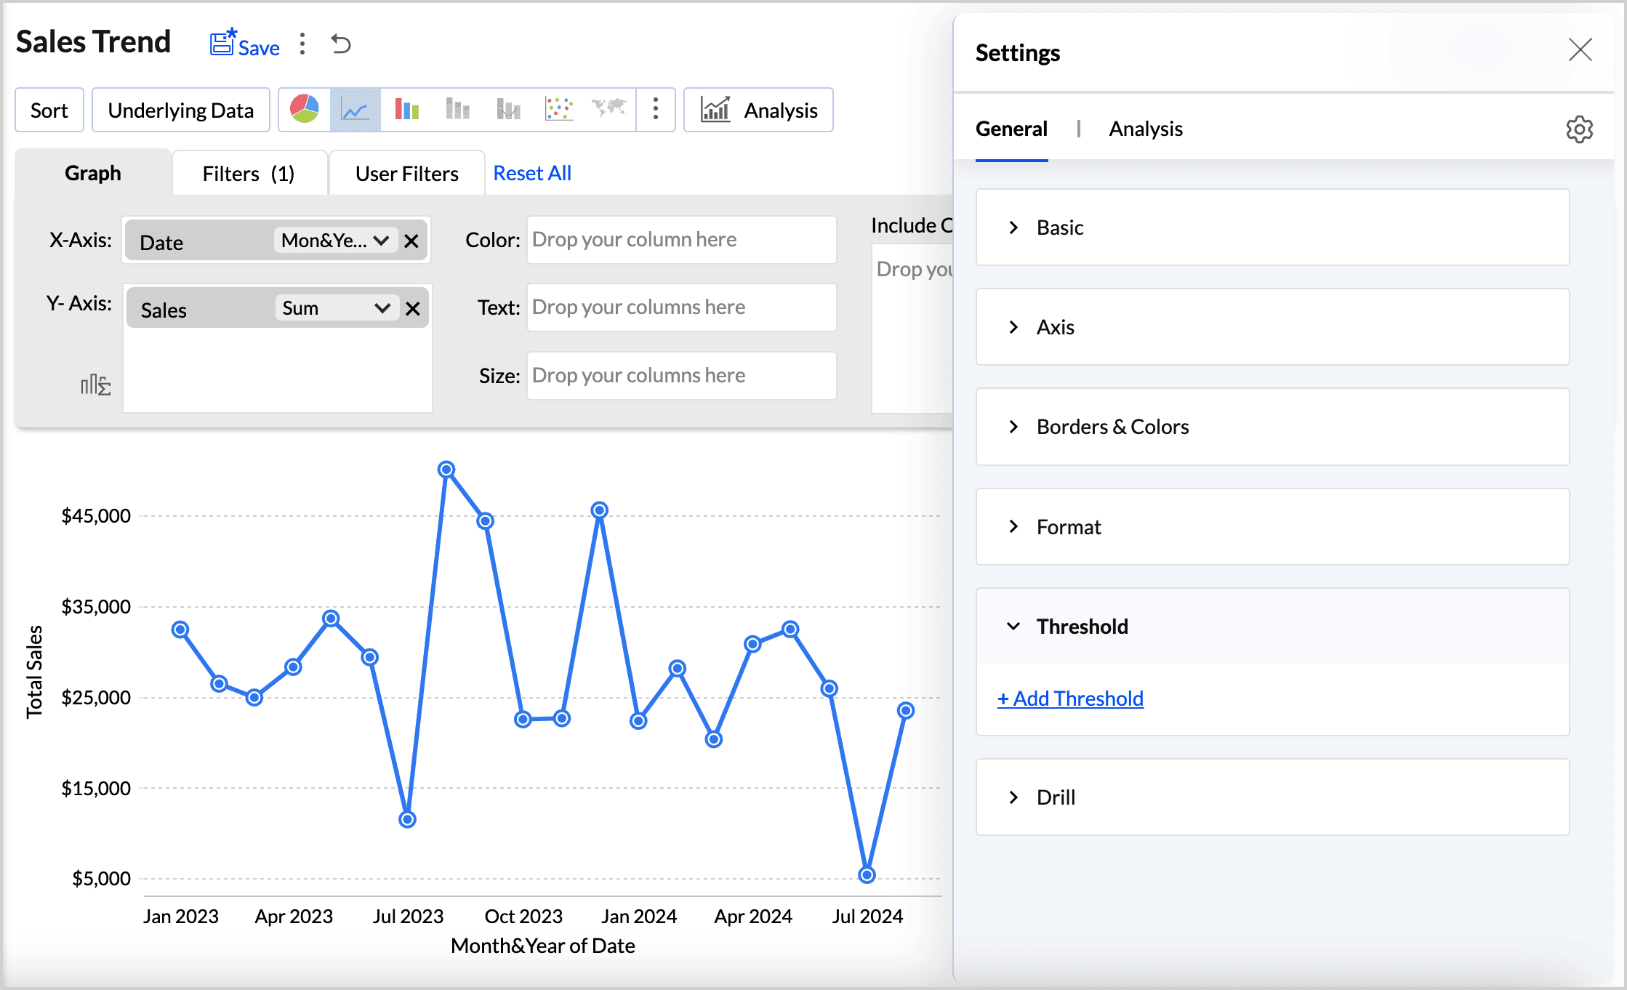The image size is (1627, 990).
Task: Open the more chart types menu
Action: tap(656, 109)
